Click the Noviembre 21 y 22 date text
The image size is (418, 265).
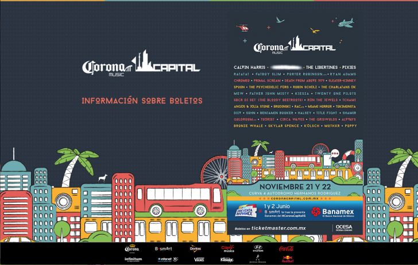tap(295, 186)
